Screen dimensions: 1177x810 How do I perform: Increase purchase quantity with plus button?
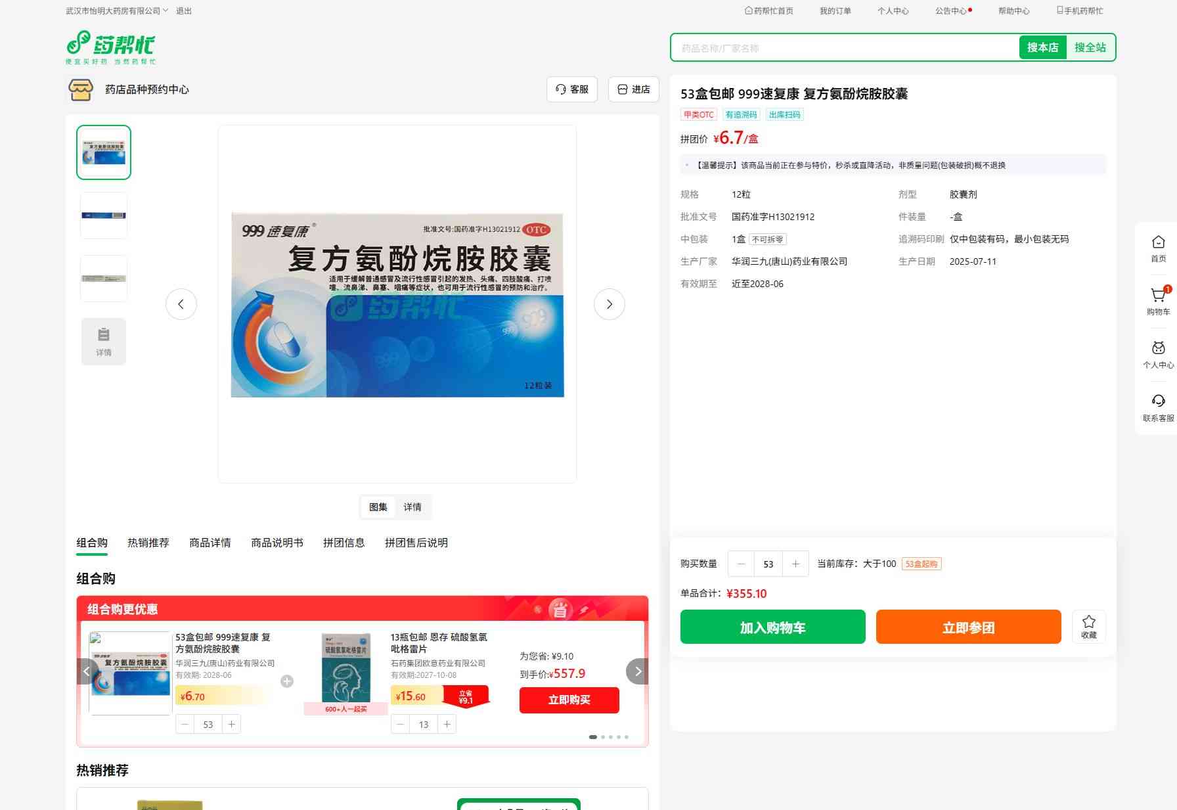click(x=795, y=564)
